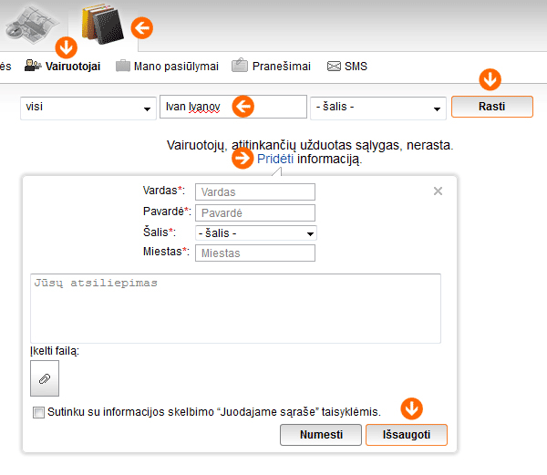
Task: Switch to the Mano pasiūlymai tab
Action: click(176, 67)
